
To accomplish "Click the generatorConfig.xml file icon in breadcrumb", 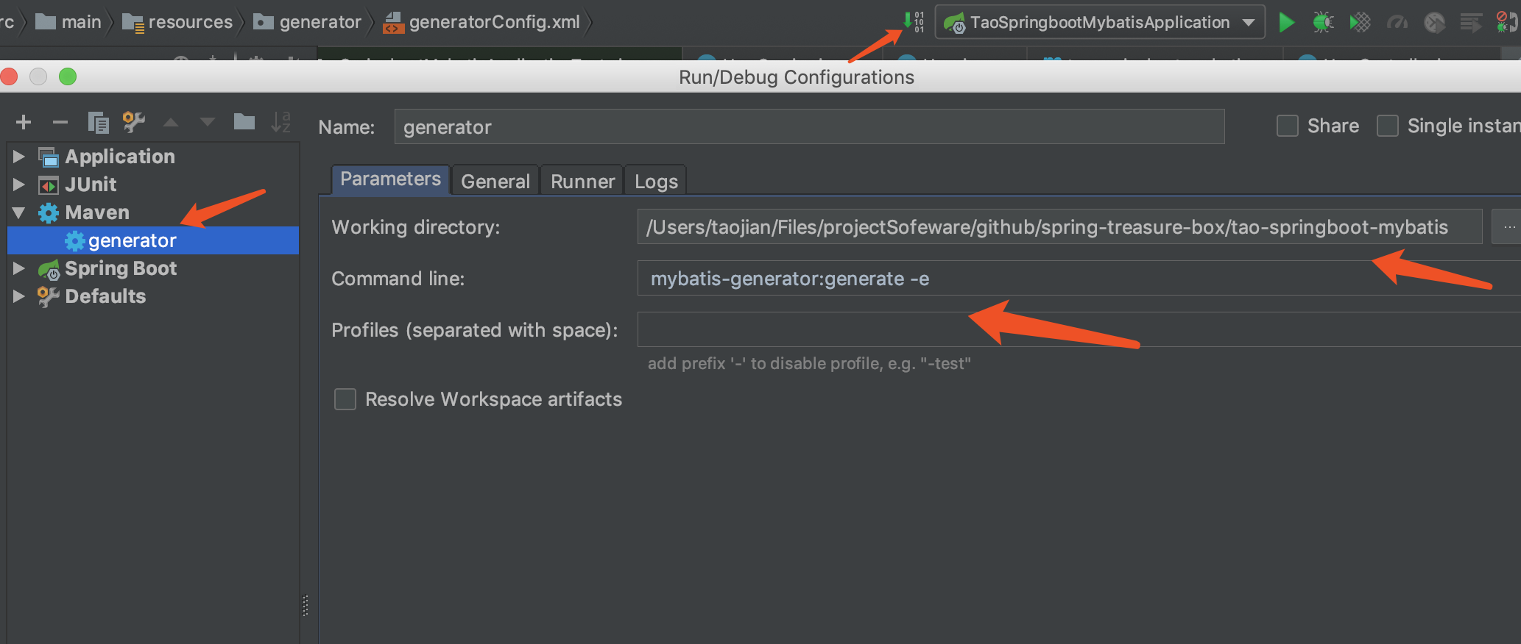I will point(394,23).
